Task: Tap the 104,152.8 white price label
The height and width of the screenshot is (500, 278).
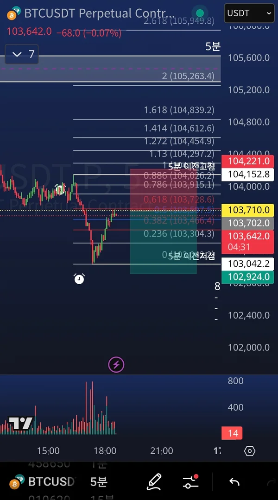Action: 248,175
